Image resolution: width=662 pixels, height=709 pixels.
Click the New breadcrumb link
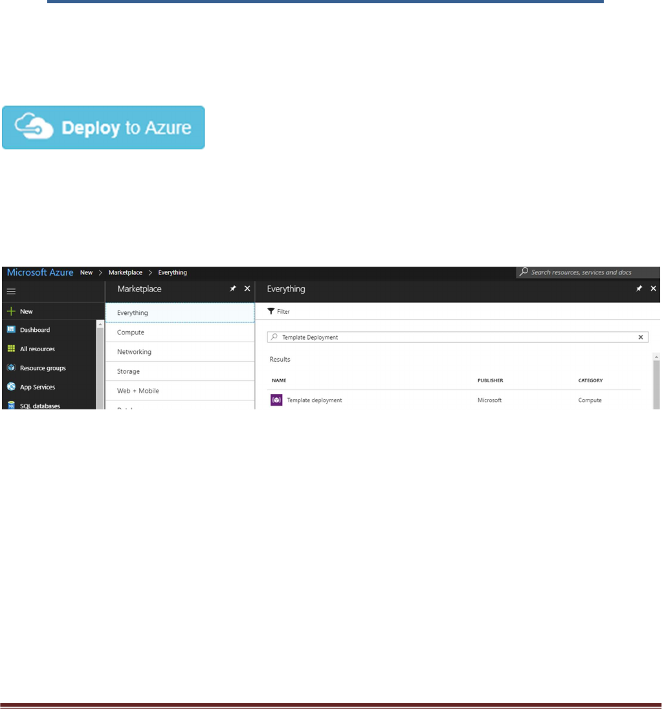(x=86, y=272)
